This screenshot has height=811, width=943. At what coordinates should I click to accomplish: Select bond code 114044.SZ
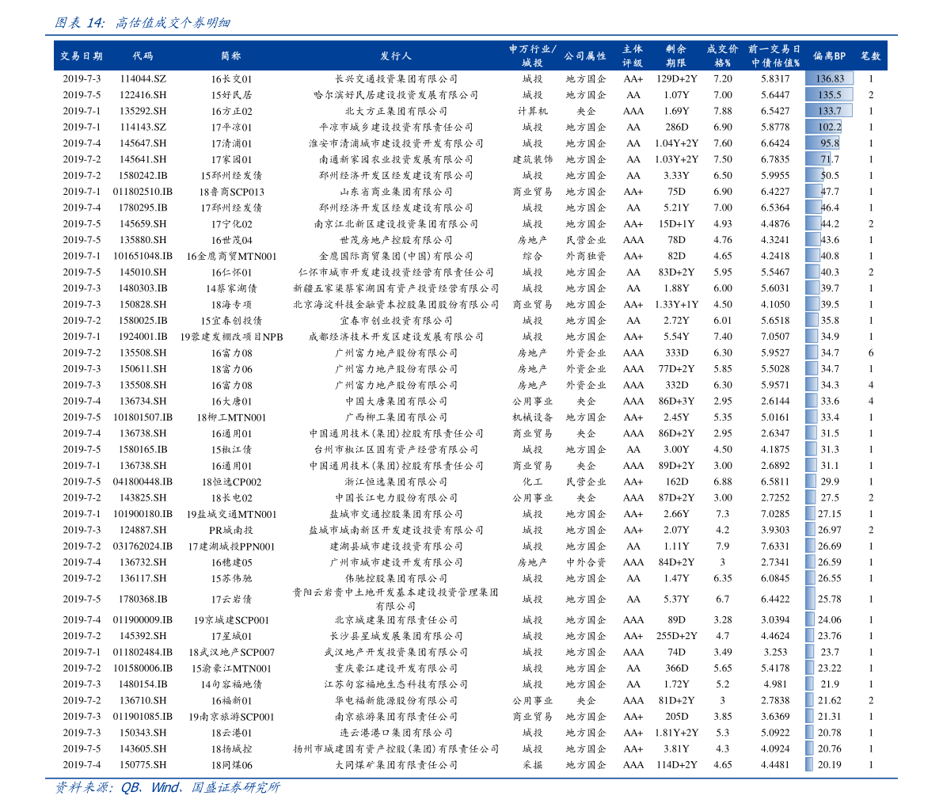[143, 79]
